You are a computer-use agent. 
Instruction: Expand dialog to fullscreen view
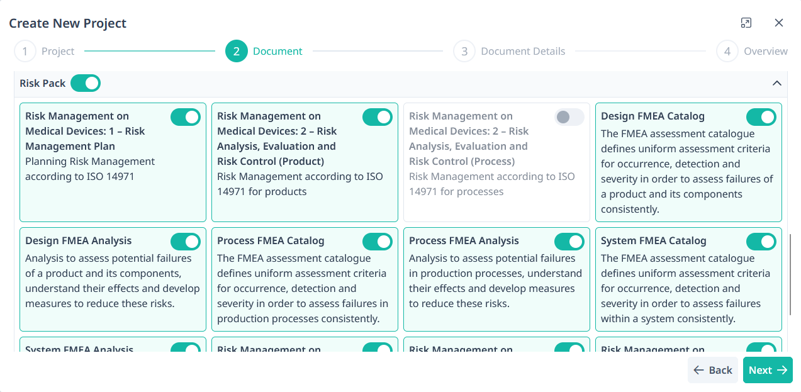pos(746,23)
